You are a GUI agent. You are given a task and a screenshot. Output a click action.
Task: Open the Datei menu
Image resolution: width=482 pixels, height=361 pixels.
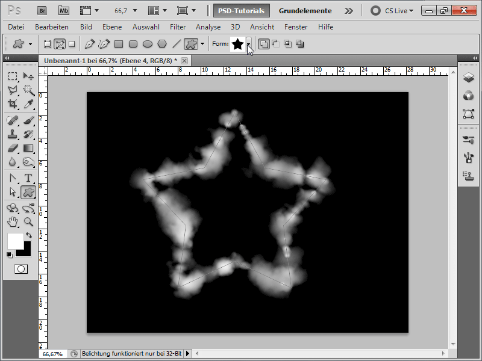coord(16,27)
